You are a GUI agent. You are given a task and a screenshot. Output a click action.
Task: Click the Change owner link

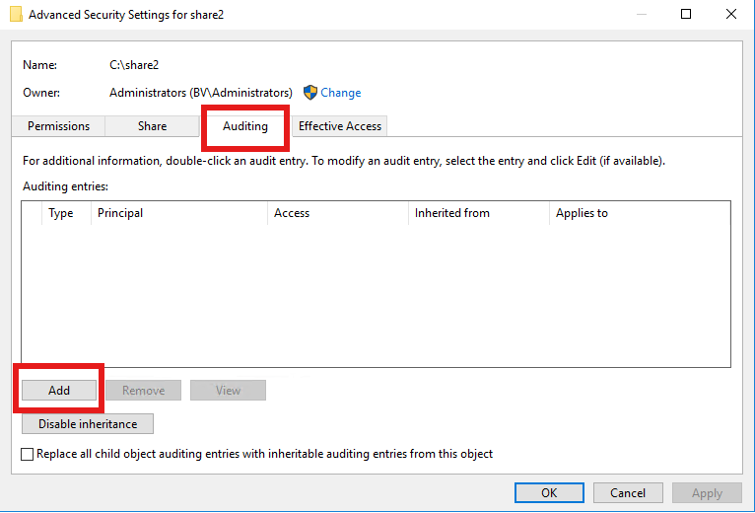(341, 93)
